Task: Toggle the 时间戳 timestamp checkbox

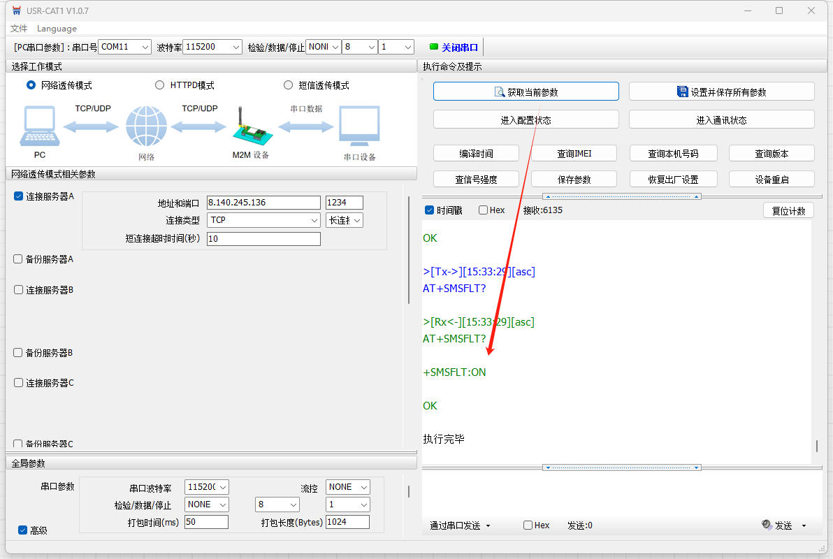Action: point(430,210)
